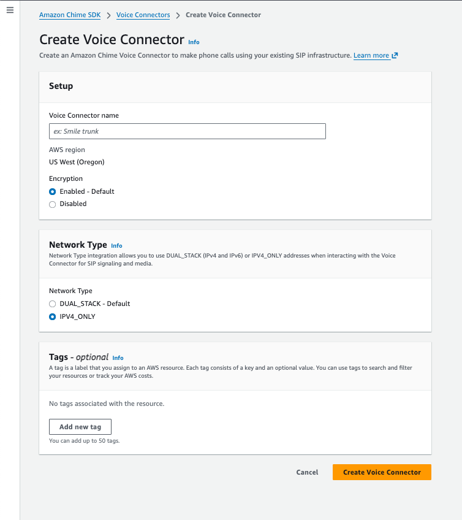
Task: Select the IPV4_ONLY network option
Action: click(x=52, y=316)
